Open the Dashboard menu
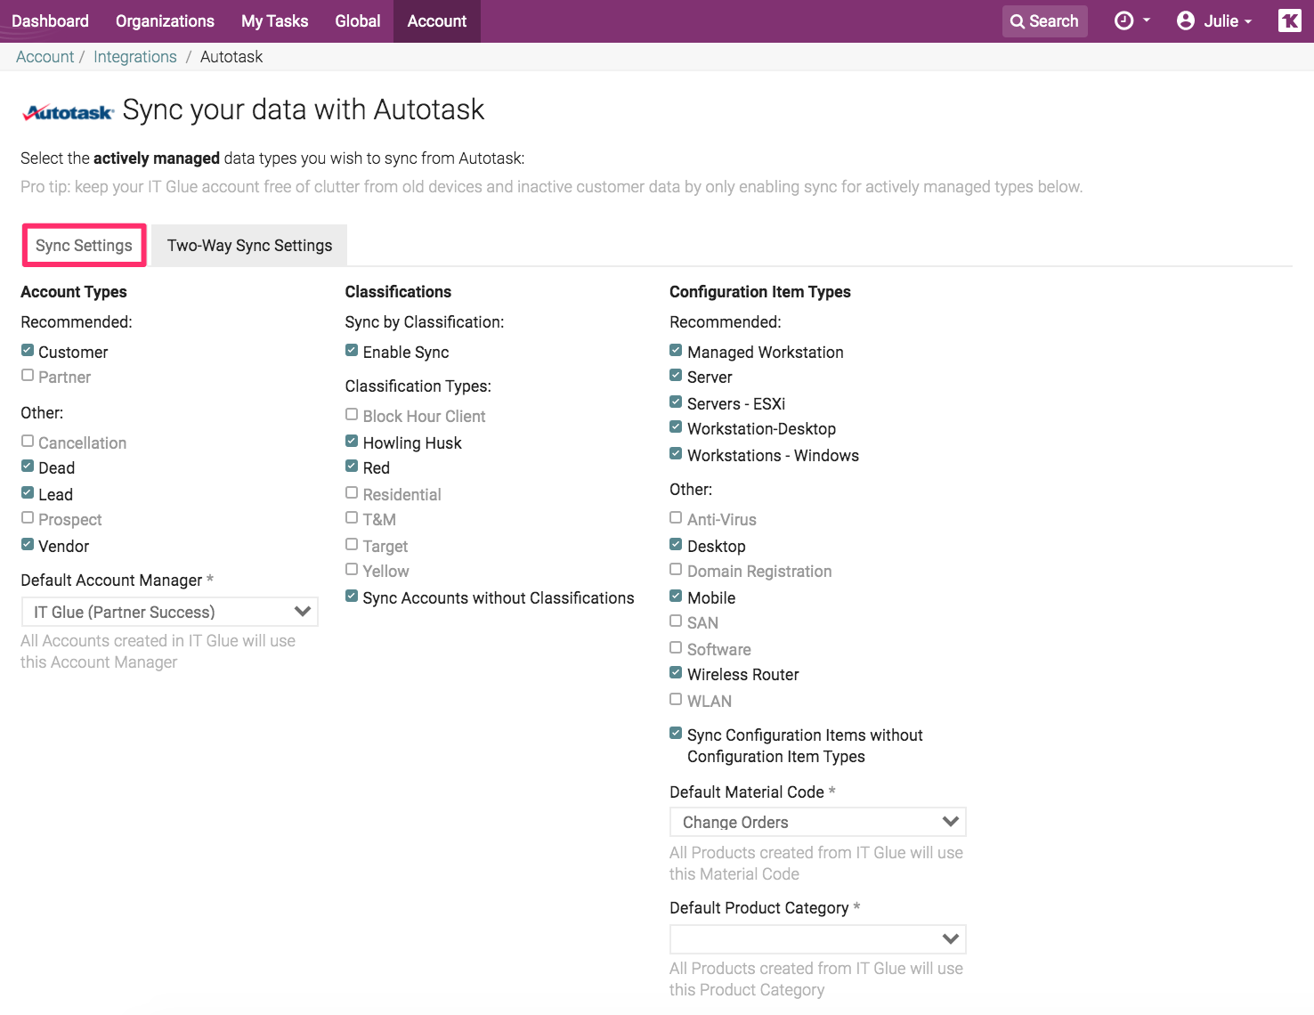 50,21
